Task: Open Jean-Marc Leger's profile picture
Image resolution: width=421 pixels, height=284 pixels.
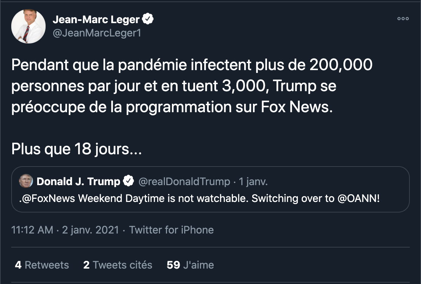Action: pyautogui.click(x=28, y=27)
